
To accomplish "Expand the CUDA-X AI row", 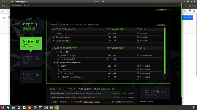I will pos(59,69).
